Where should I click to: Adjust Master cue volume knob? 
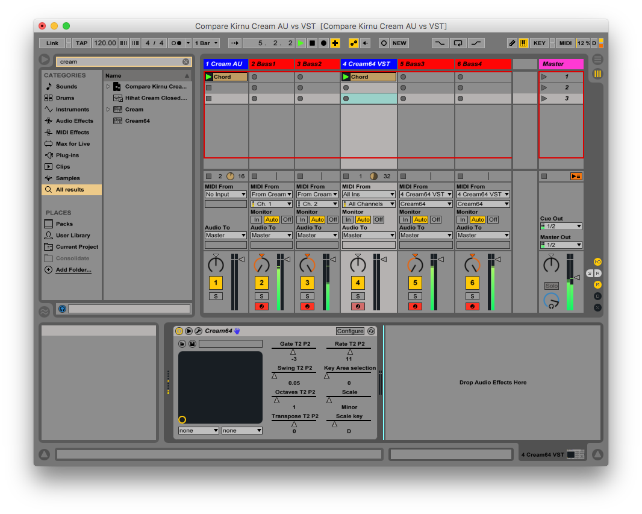click(x=551, y=301)
